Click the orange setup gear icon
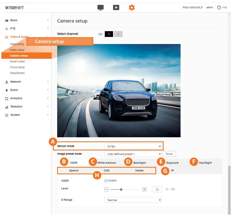The image size is (232, 216). [132, 8]
